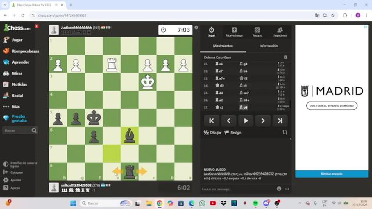
Task: Open chat options three-dots menu
Action: point(287,189)
